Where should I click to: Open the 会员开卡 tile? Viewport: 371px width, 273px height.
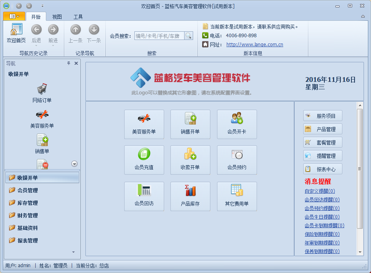[237, 124]
